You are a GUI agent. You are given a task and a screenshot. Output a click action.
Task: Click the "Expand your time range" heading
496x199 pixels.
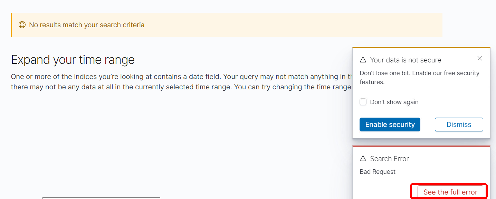click(x=73, y=59)
